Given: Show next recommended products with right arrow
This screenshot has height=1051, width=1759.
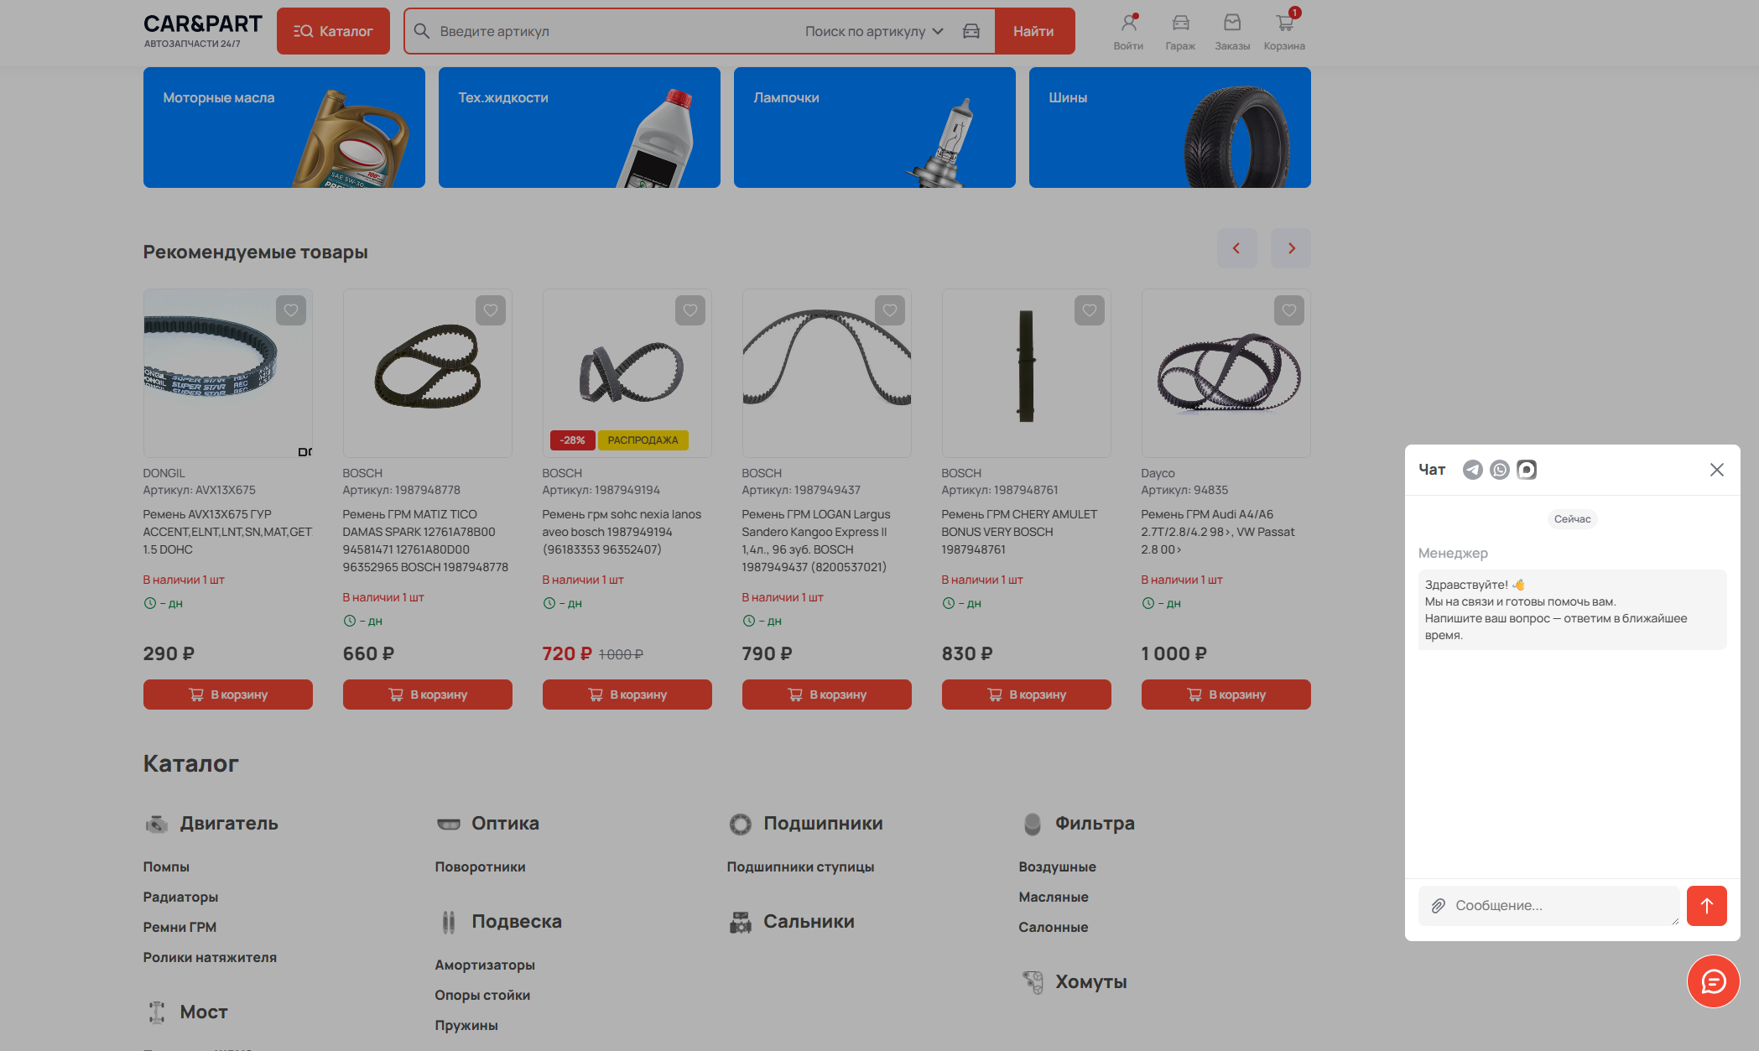Looking at the screenshot, I should (1291, 248).
